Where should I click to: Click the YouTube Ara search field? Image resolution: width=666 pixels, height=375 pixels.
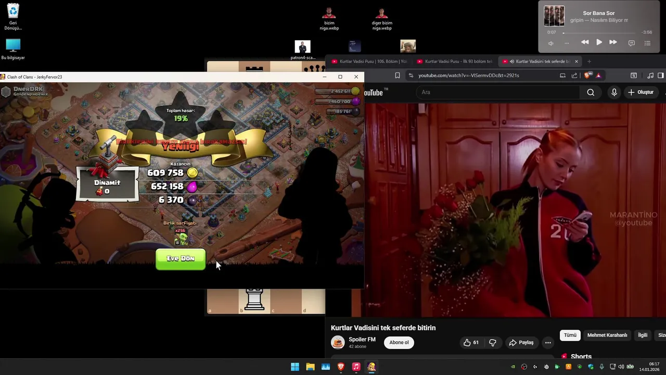(x=497, y=92)
